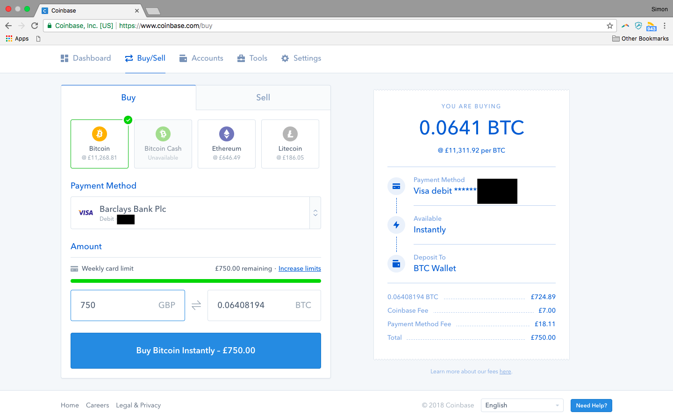This screenshot has width=673, height=420.
Task: Click the Dashboard grid icon
Action: 64,58
